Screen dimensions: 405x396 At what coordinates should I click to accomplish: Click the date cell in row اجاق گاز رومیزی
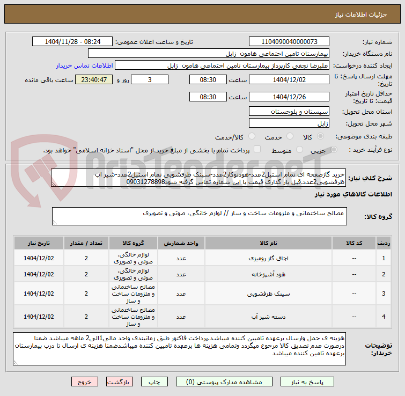39,258
